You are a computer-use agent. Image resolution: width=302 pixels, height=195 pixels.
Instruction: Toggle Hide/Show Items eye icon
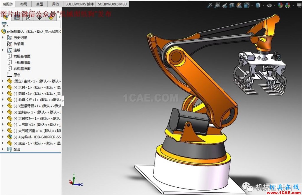[269, 5]
